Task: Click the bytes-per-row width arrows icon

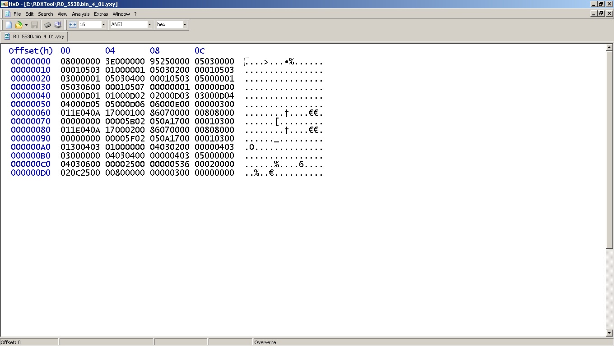Action: click(72, 25)
